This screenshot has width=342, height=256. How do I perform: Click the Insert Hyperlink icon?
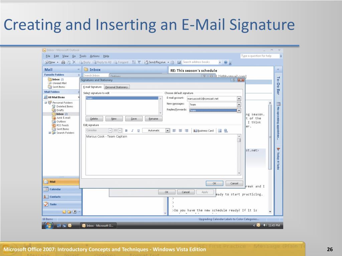click(x=226, y=131)
